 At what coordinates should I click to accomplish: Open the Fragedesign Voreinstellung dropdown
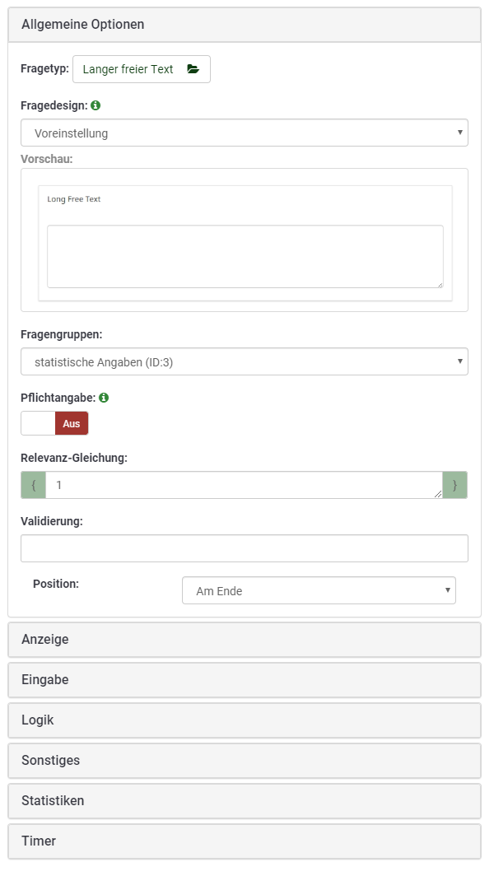(x=244, y=133)
